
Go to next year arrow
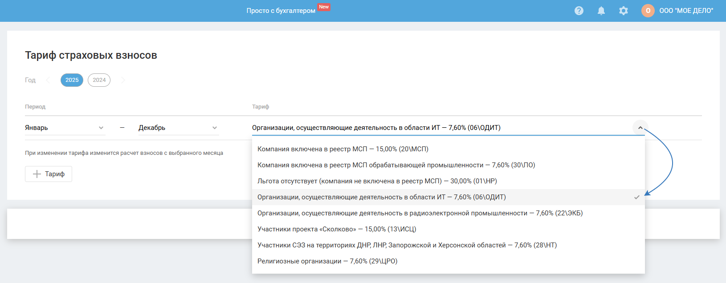pos(123,80)
